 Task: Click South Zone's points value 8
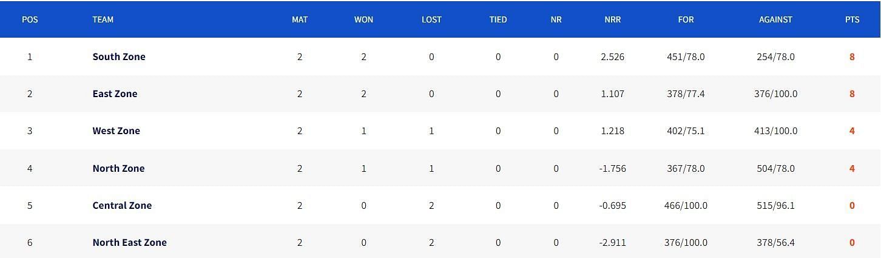coord(852,56)
